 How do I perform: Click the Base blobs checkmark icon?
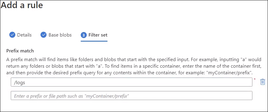[x=44, y=35]
